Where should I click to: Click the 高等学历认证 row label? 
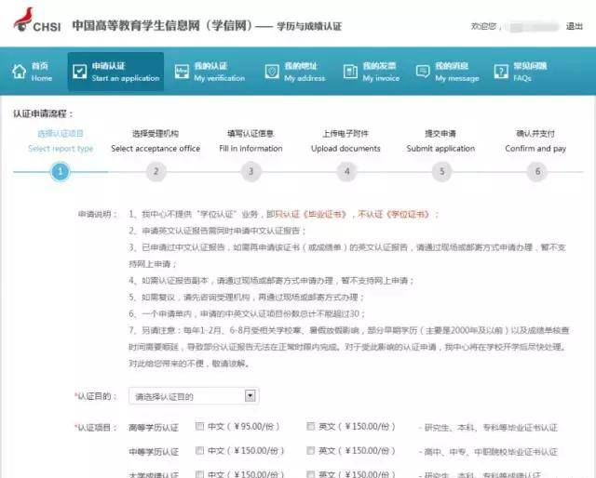click(x=154, y=428)
